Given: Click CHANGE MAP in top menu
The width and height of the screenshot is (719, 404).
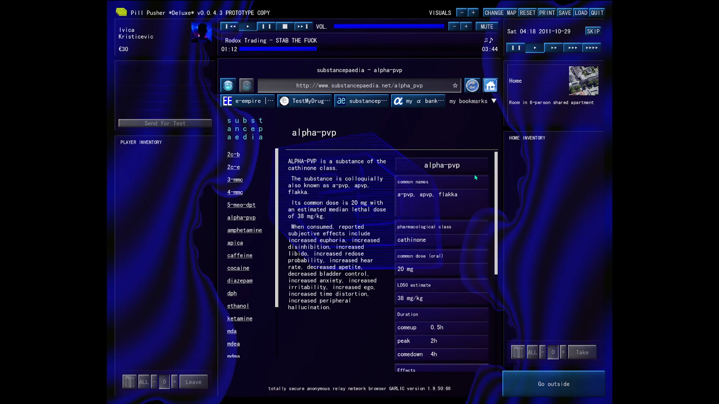Looking at the screenshot, I should 500,13.
